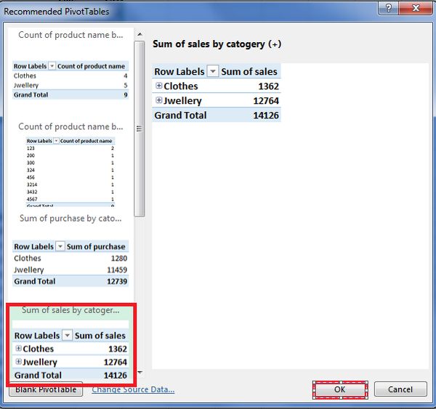Viewport: 436px width, 409px height.
Task: Click value 11459 in Sum of purchase thumbnail
Action: 117,270
